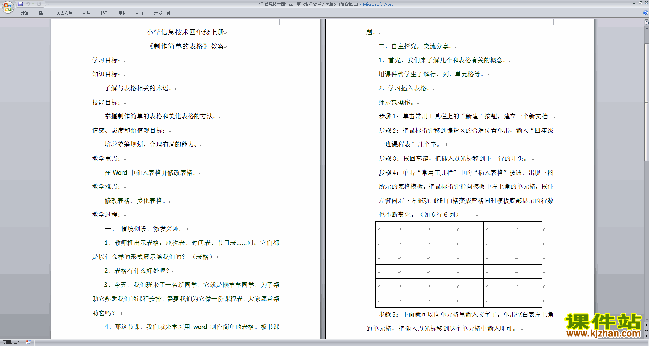
Task: Click the title 小学信息技术四年级上册
Action: pos(186,32)
